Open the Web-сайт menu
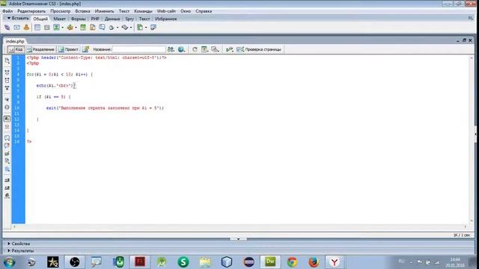Screen dimensions: 479x269 pos(166,11)
